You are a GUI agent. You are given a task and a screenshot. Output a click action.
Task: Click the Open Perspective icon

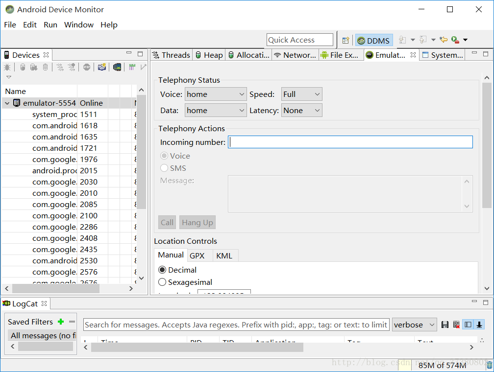click(x=346, y=40)
